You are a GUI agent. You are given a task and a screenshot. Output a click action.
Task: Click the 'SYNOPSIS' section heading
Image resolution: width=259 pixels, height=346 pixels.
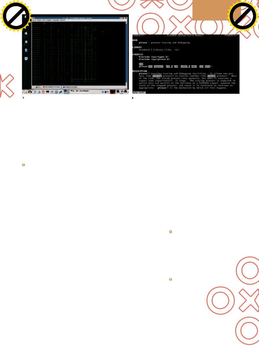(x=138, y=54)
